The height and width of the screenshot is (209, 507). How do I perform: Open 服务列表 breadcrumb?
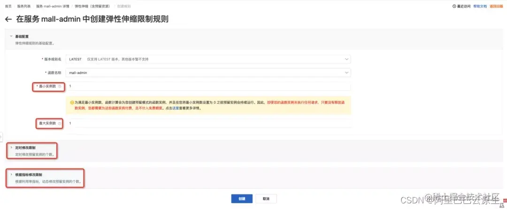pyautogui.click(x=23, y=6)
